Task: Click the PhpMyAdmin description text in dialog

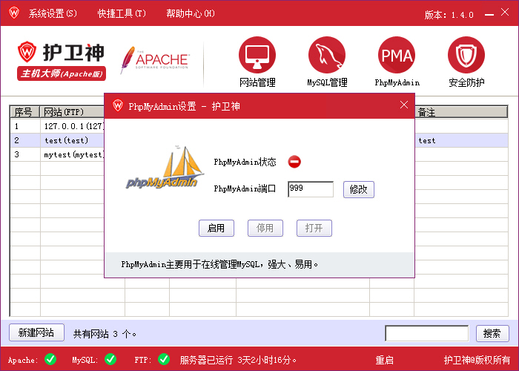Action: point(219,264)
